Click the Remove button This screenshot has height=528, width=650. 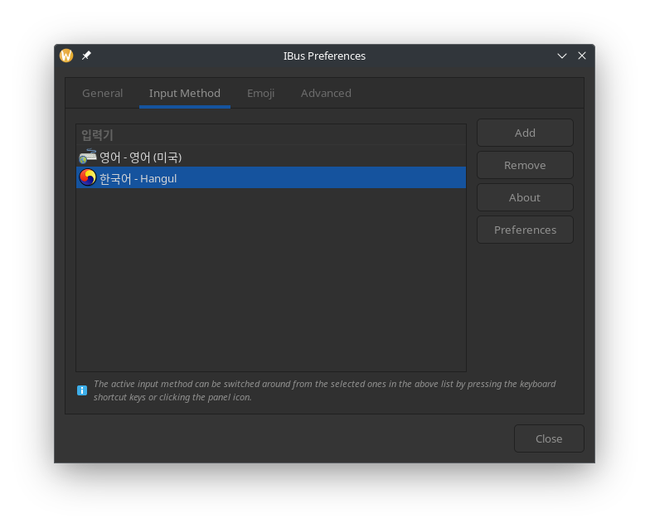click(x=525, y=166)
